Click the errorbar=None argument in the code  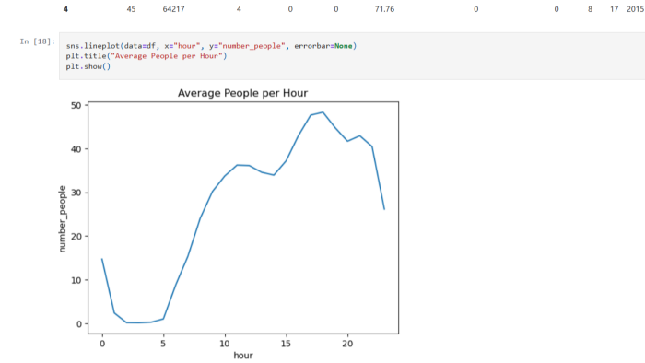pyautogui.click(x=322, y=46)
